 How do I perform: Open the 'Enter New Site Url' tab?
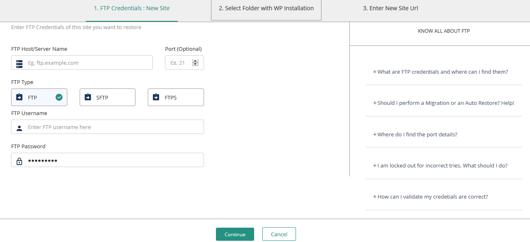coord(390,8)
